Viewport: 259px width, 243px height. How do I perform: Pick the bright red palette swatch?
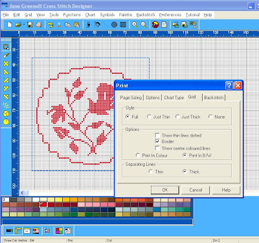point(43,204)
